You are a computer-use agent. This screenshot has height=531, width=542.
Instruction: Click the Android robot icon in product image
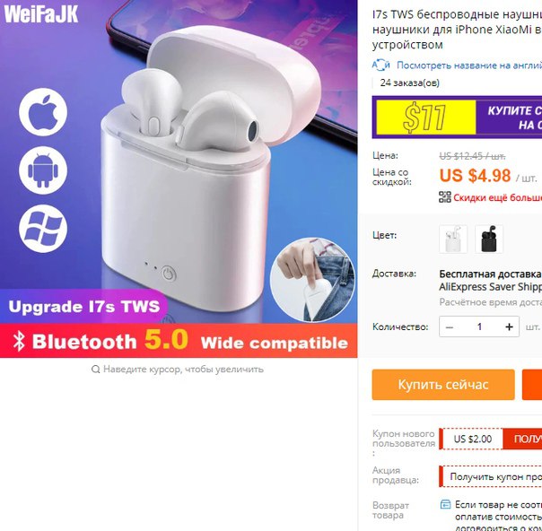pos(43,170)
